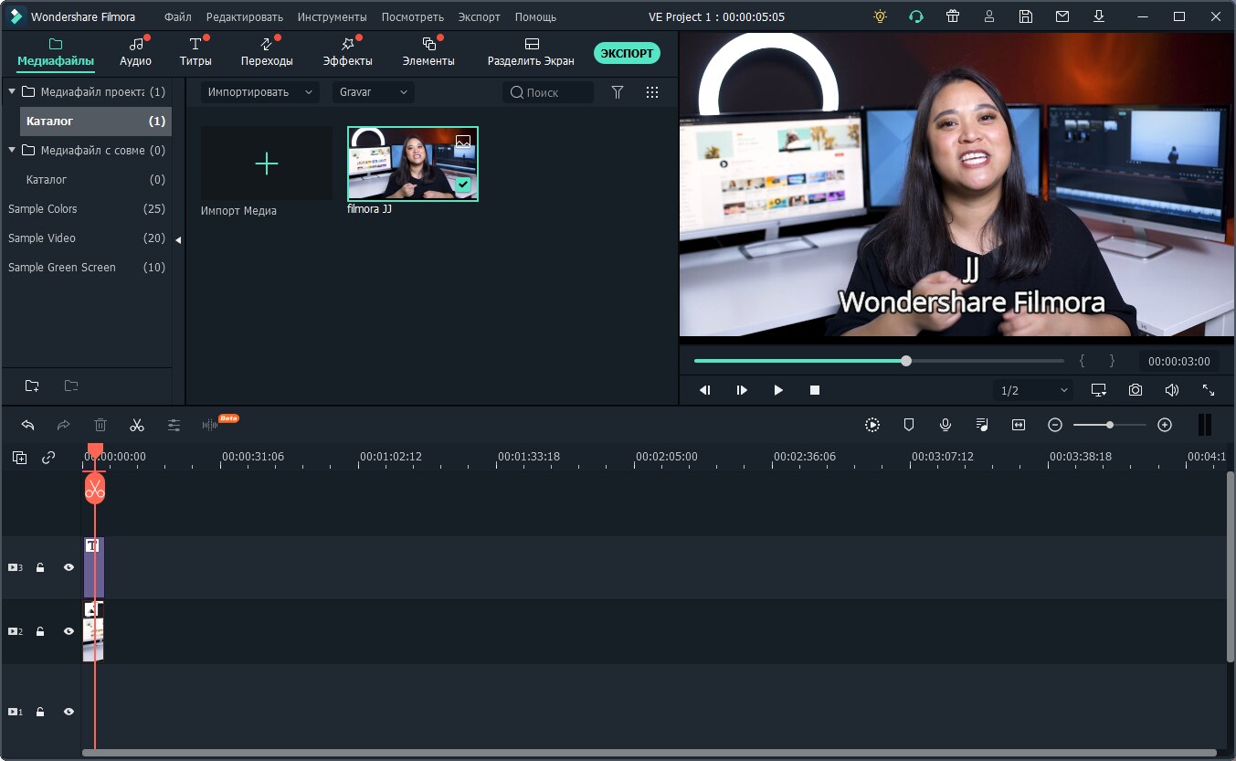Click the undo arrow in timeline toolbar
The image size is (1236, 761).
pyautogui.click(x=27, y=425)
